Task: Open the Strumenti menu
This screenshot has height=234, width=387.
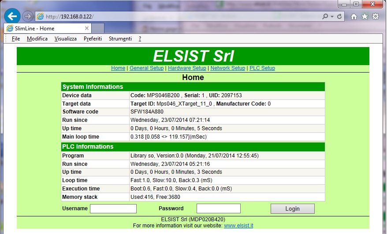Action: coord(120,39)
